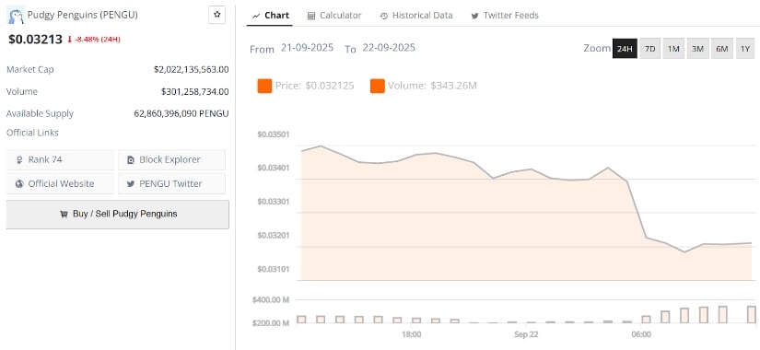Click Buy / Sell Pudgy Penguins button
Screen dimensions: 760x350
coord(118,214)
